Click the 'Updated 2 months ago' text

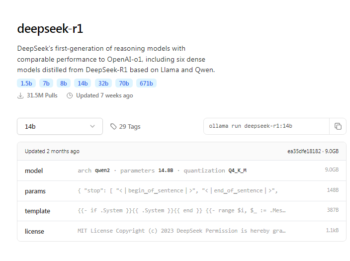[52, 151]
